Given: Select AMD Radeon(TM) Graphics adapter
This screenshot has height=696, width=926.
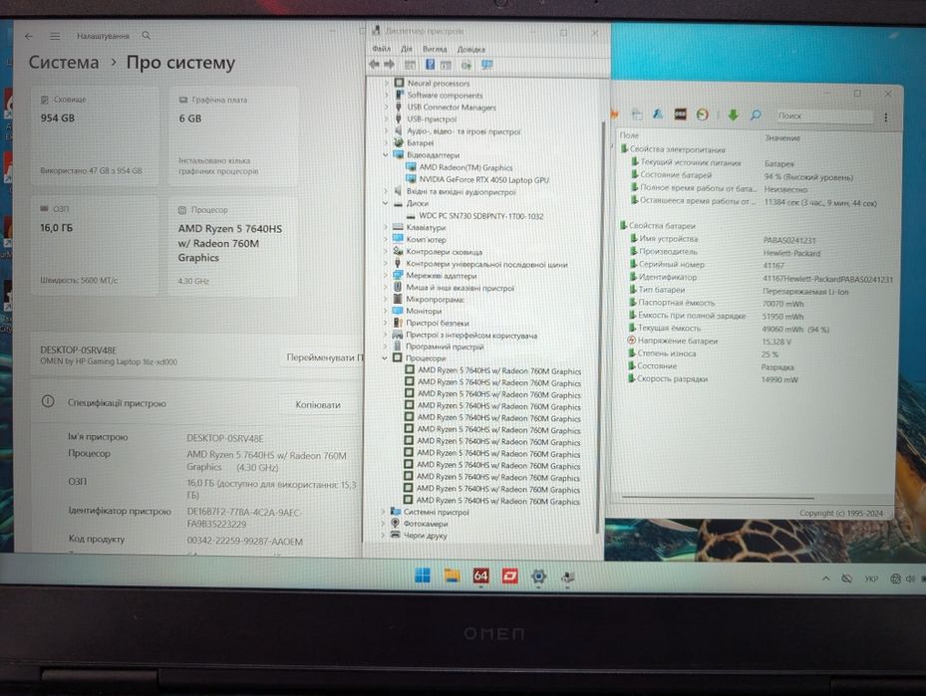Looking at the screenshot, I should (x=465, y=167).
